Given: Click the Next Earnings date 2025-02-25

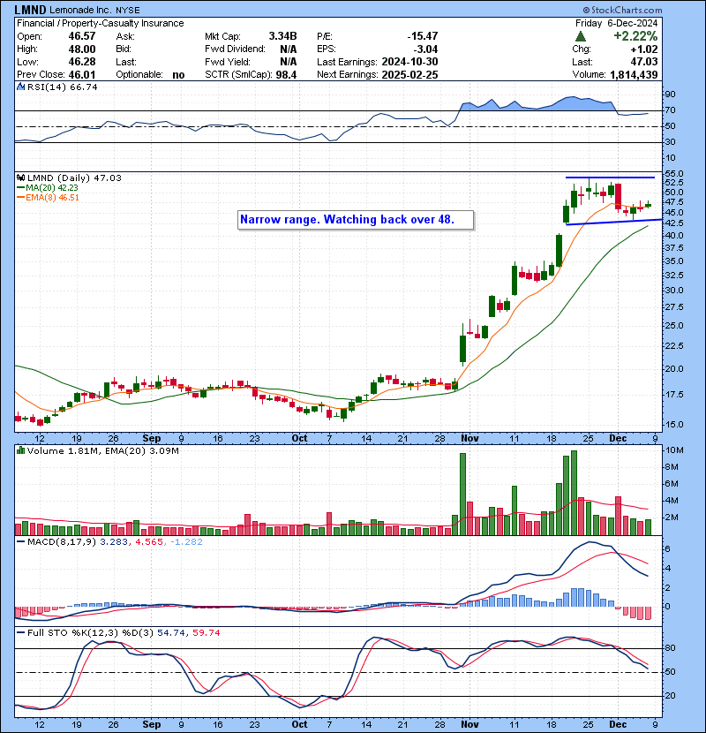Looking at the screenshot, I should (409, 75).
